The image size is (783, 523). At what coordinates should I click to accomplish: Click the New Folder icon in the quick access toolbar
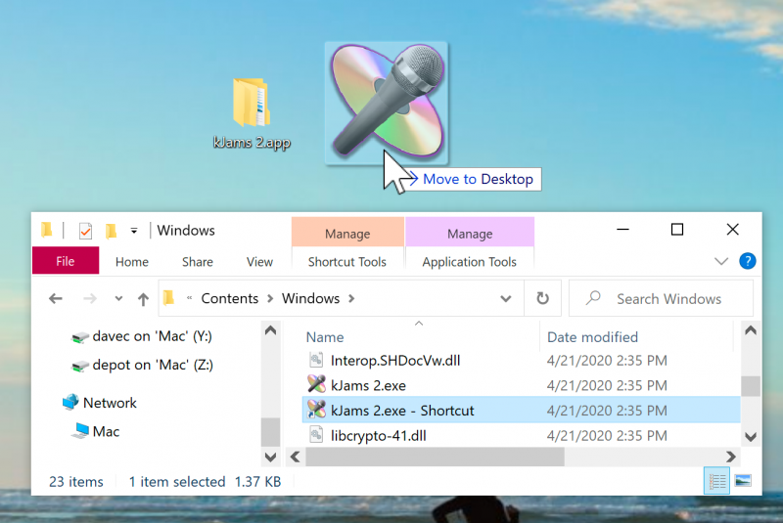[111, 231]
